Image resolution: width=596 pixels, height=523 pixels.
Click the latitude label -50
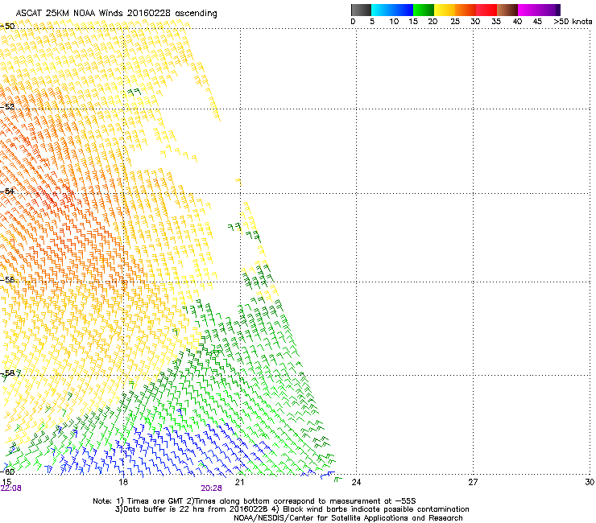(7, 27)
